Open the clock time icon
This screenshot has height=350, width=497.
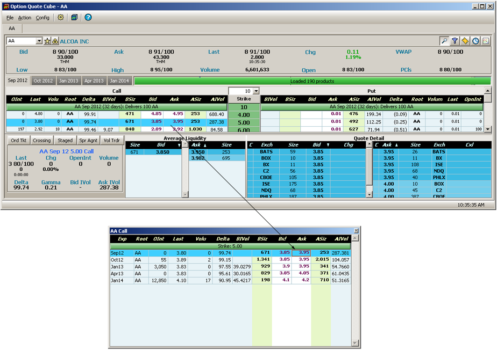(475, 41)
